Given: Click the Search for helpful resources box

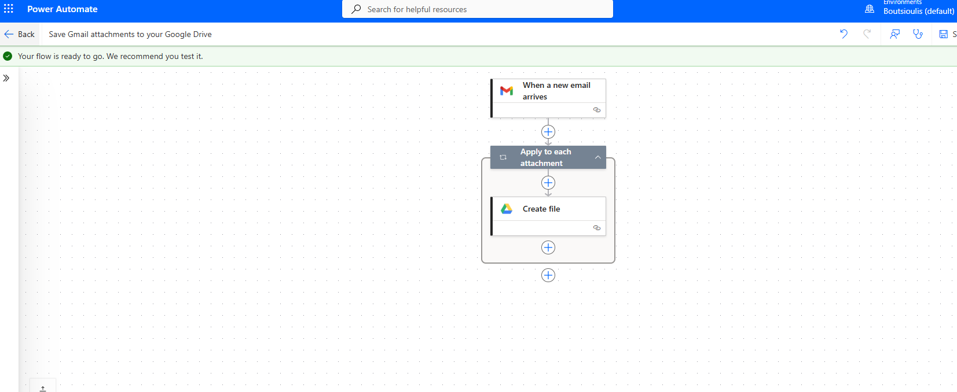Looking at the screenshot, I should pos(478,9).
